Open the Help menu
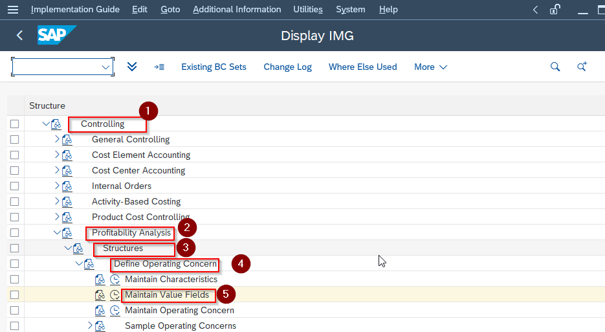Image resolution: width=605 pixels, height=332 pixels. coord(388,9)
